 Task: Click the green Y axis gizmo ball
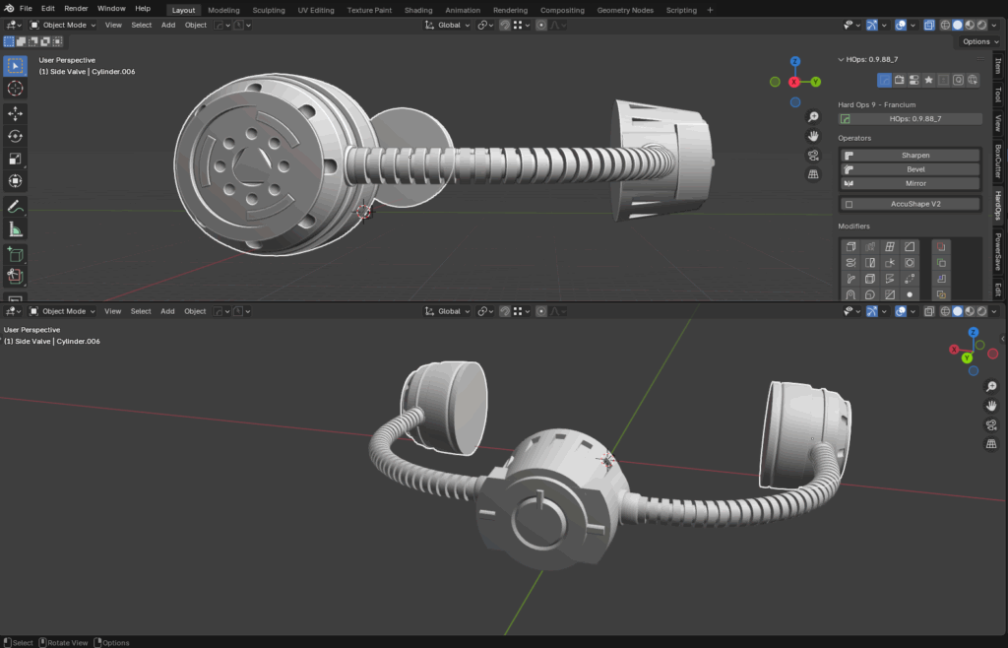[816, 82]
